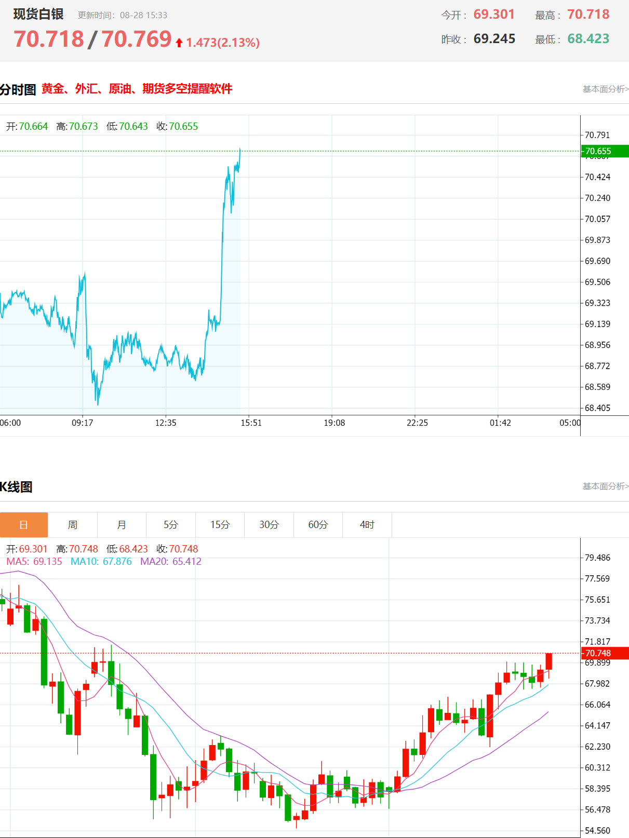Choose the 30分 interval tab

pyautogui.click(x=269, y=525)
